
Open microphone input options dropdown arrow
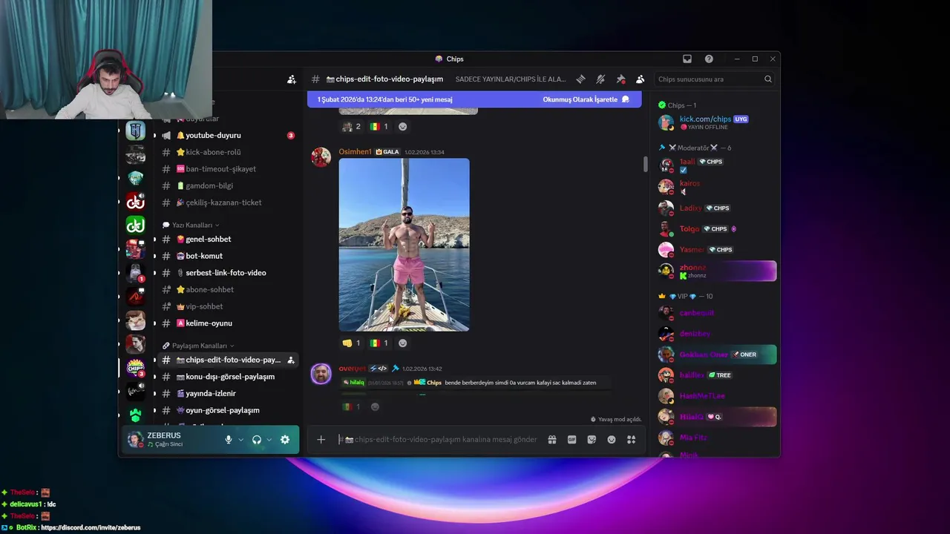(240, 440)
